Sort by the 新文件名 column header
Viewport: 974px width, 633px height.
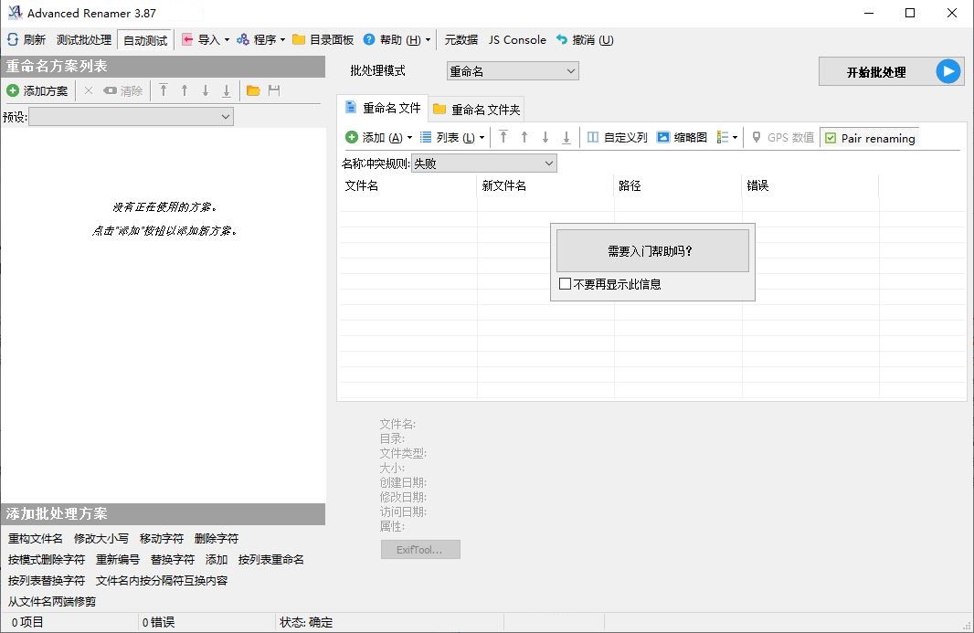coord(545,185)
